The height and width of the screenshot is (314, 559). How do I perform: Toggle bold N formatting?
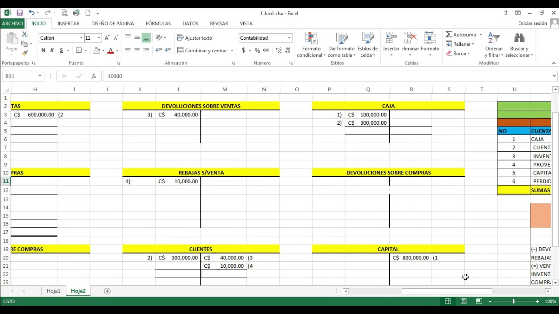tap(43, 51)
